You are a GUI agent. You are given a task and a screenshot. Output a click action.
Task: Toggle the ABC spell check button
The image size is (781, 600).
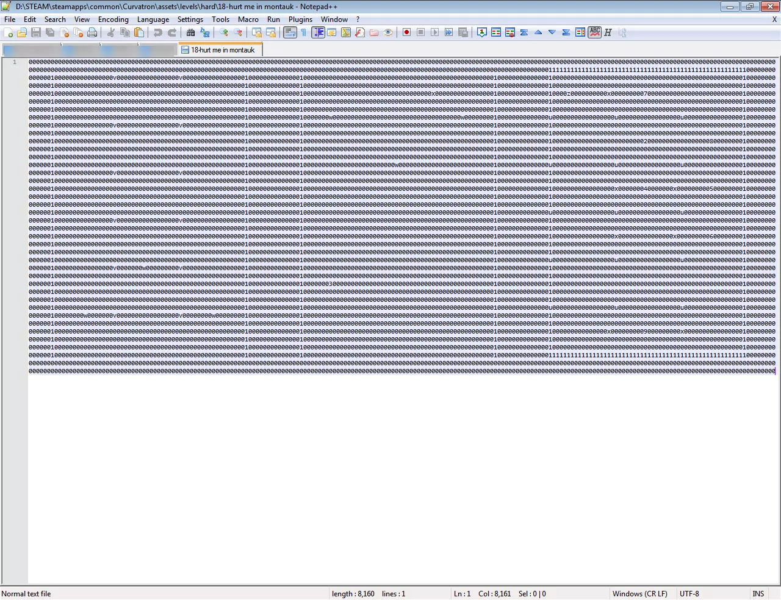[594, 32]
